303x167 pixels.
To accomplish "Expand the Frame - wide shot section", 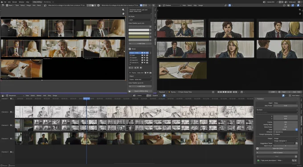I will tap(130, 73).
